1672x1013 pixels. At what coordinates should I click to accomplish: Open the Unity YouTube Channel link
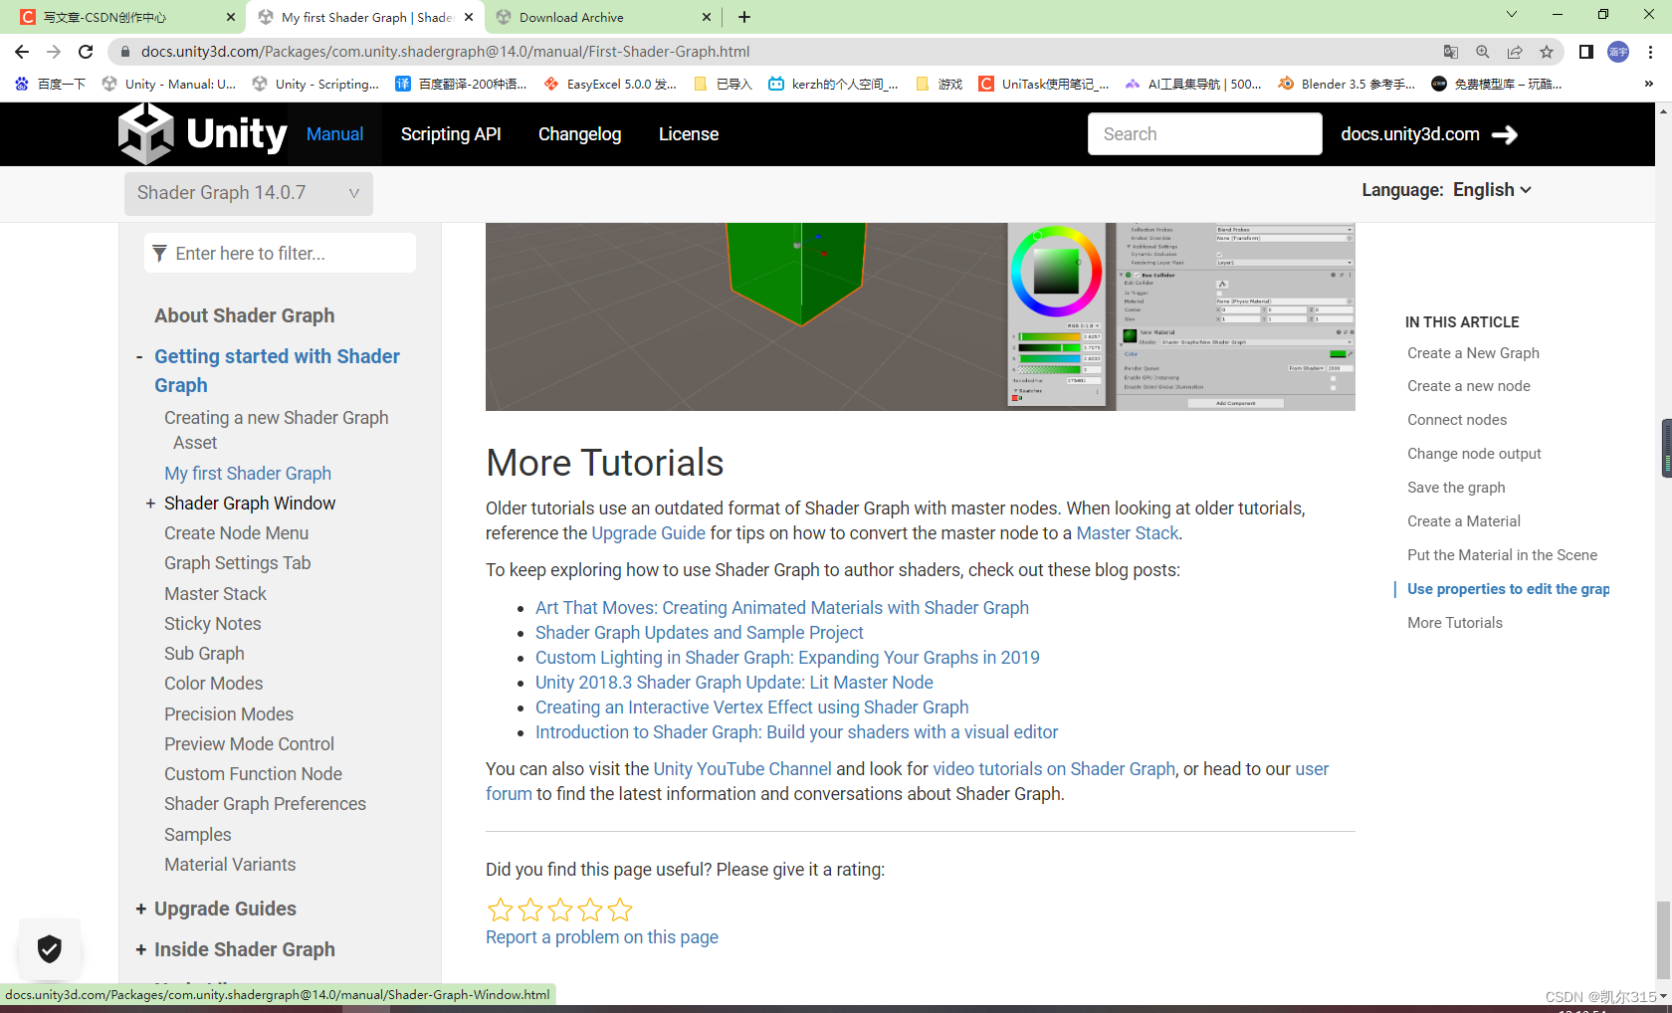[742, 769]
